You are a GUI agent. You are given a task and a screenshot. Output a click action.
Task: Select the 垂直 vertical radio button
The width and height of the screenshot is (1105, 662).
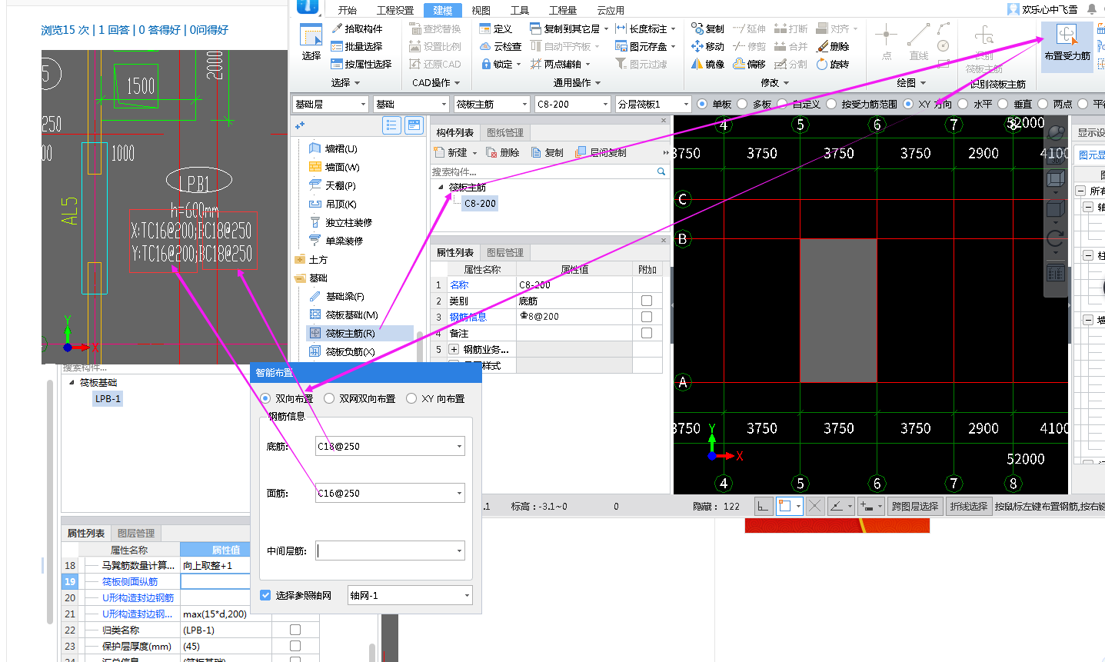click(x=1003, y=104)
